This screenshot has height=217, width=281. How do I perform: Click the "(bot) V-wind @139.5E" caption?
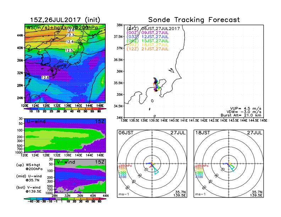tap(29, 189)
